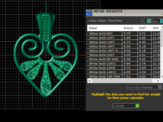This screenshot has width=163, height=122.
Task: Select the Yellow Gold:10KY row
Action: [124, 38]
